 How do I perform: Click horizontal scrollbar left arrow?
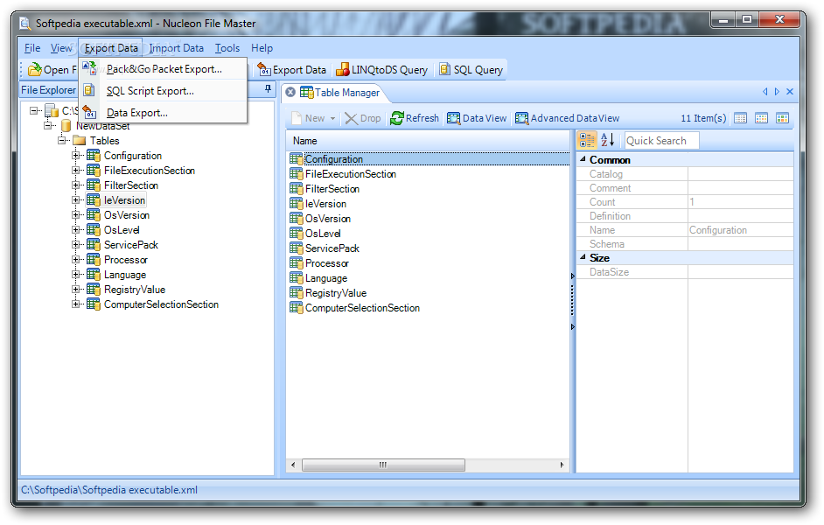click(293, 465)
